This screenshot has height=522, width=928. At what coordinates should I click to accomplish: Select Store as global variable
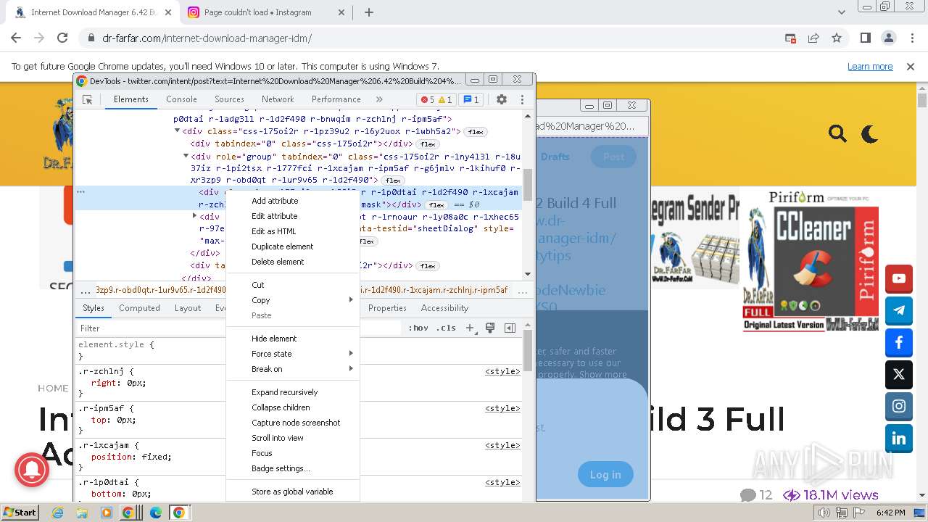click(292, 492)
